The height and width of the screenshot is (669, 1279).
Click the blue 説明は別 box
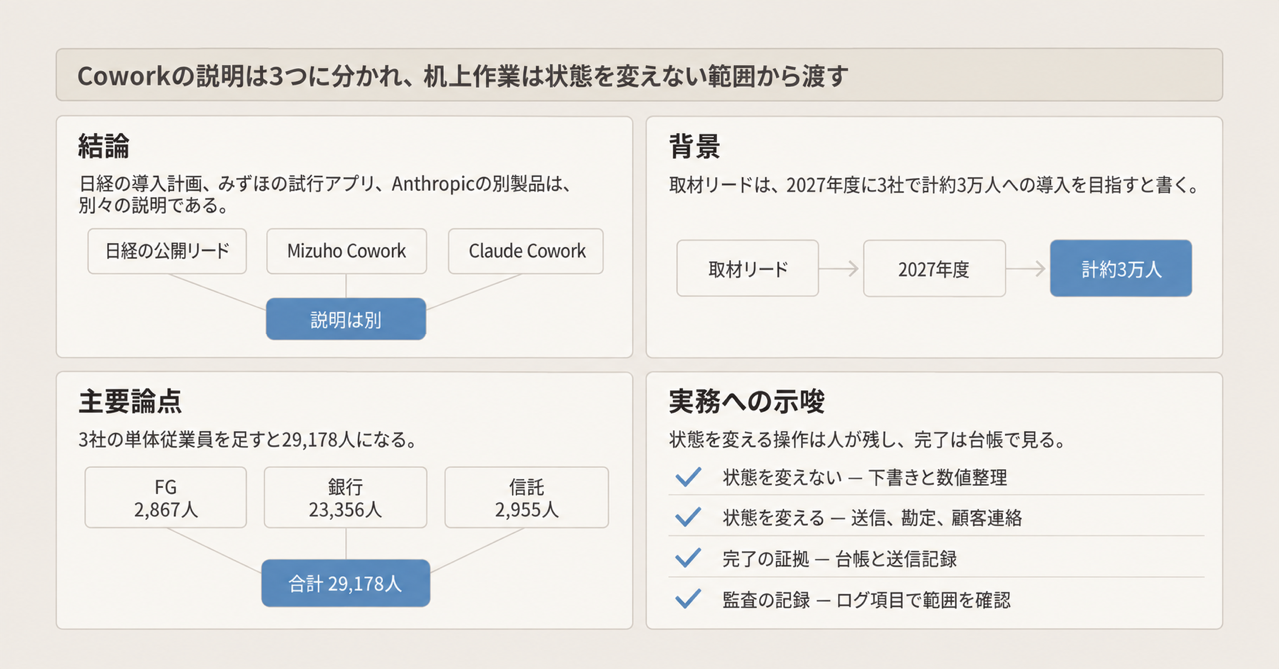click(x=346, y=320)
